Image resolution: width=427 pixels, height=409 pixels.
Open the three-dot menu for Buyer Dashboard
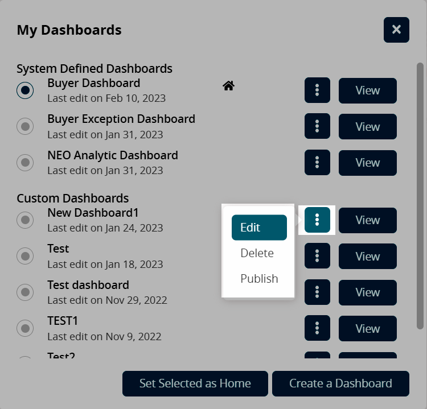point(317,90)
